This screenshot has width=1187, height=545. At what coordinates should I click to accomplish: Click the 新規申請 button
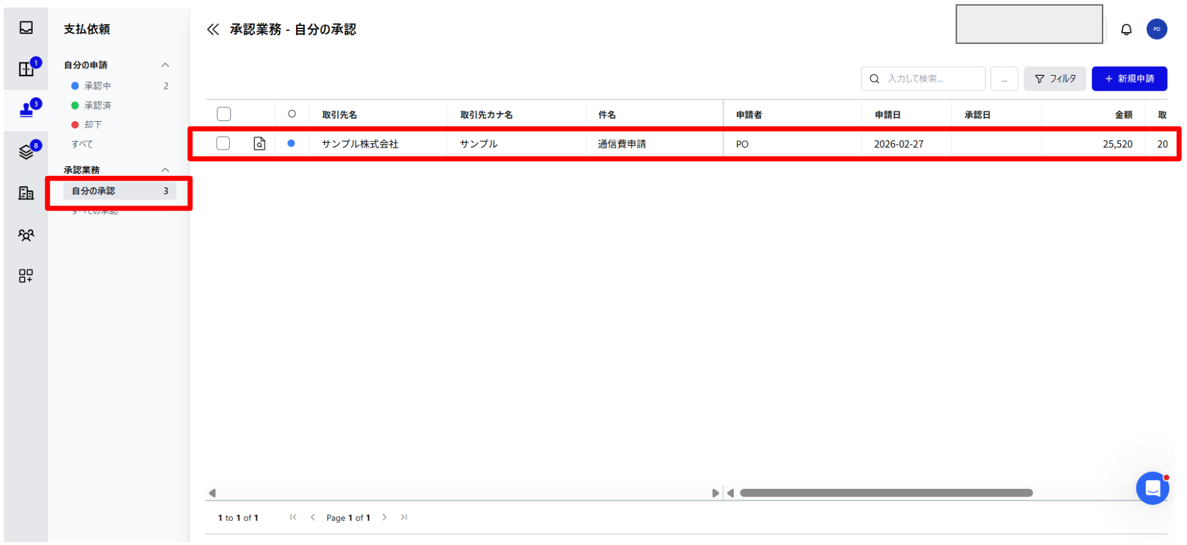[x=1129, y=79]
